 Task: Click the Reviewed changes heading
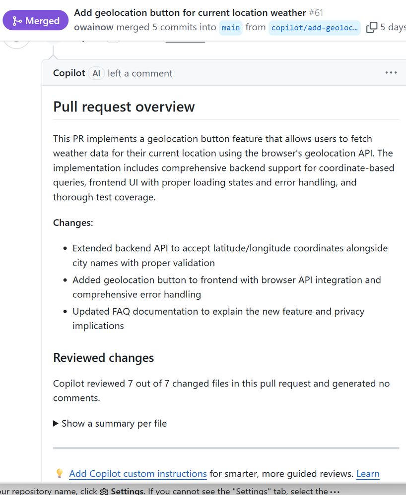tap(104, 358)
